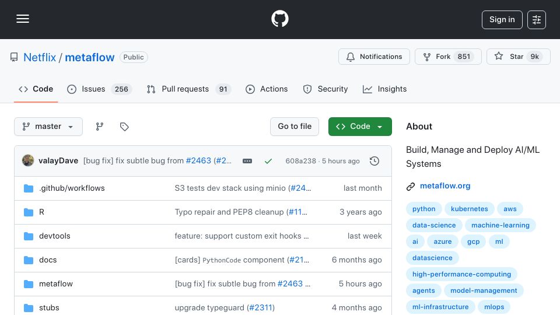Open the hamburger navigation menu
This screenshot has width=560, height=315.
point(23,19)
